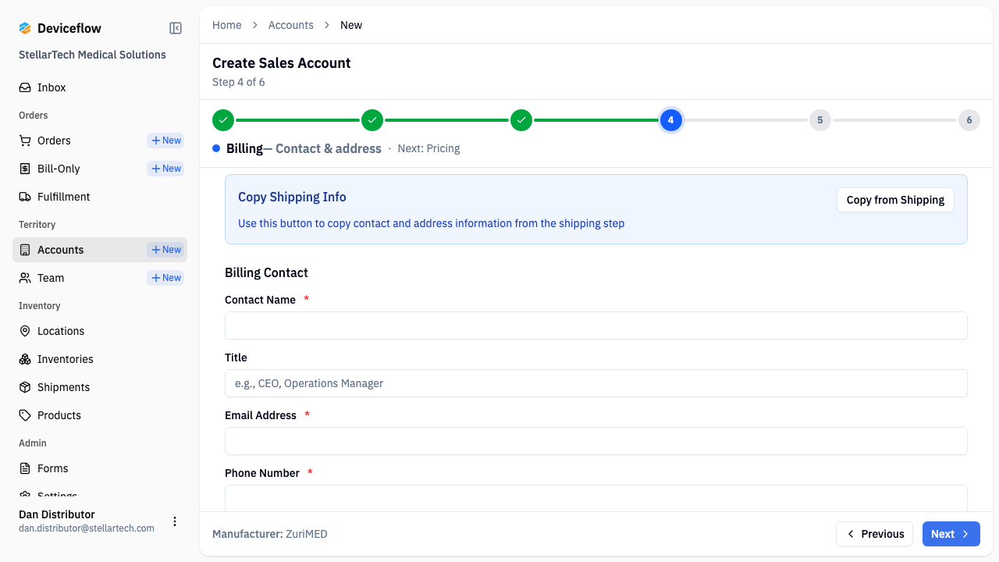Viewport: 999px width, 562px height.
Task: Jump to completed step three circle
Action: click(521, 120)
